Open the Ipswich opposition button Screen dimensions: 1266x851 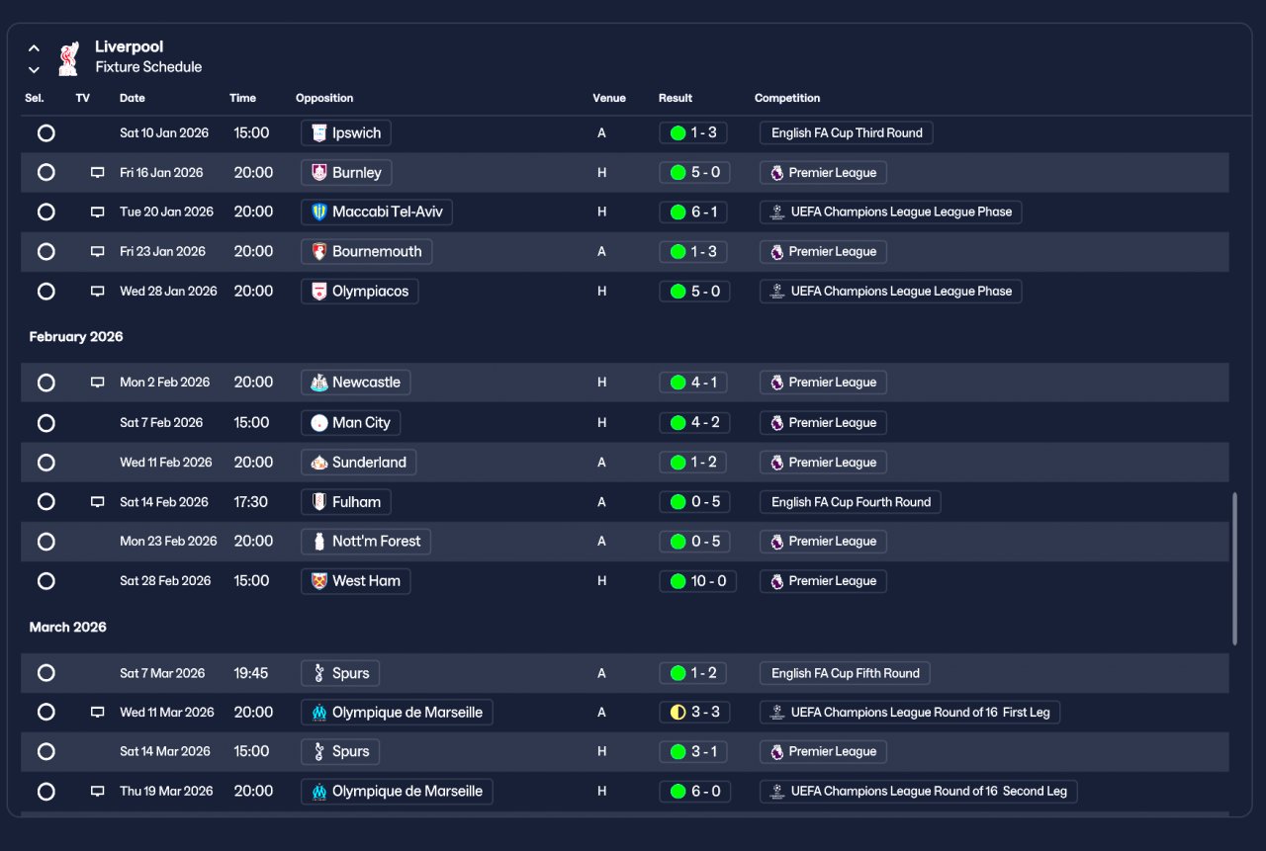[346, 132]
